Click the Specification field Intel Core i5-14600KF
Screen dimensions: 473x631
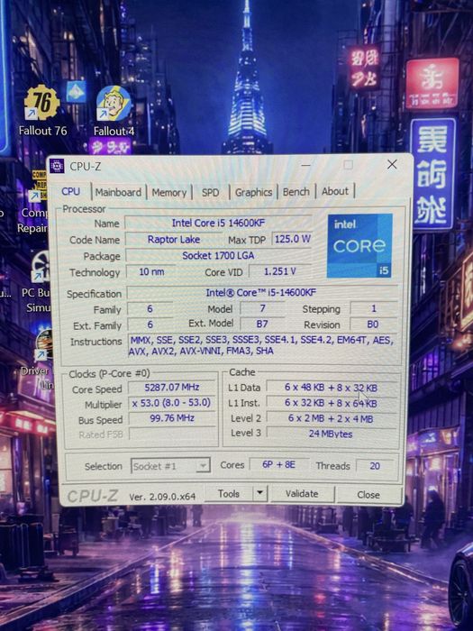coord(261,293)
